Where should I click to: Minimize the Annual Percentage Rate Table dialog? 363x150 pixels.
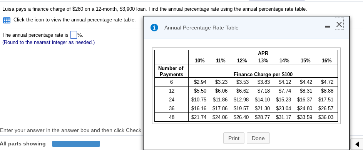click(327, 27)
